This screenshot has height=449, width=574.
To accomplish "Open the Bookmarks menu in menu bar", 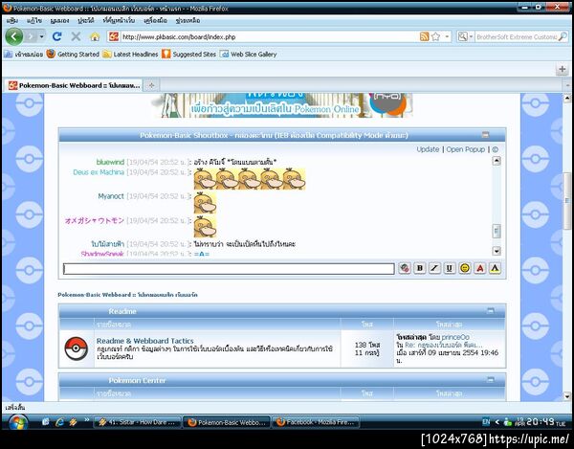I will point(119,20).
